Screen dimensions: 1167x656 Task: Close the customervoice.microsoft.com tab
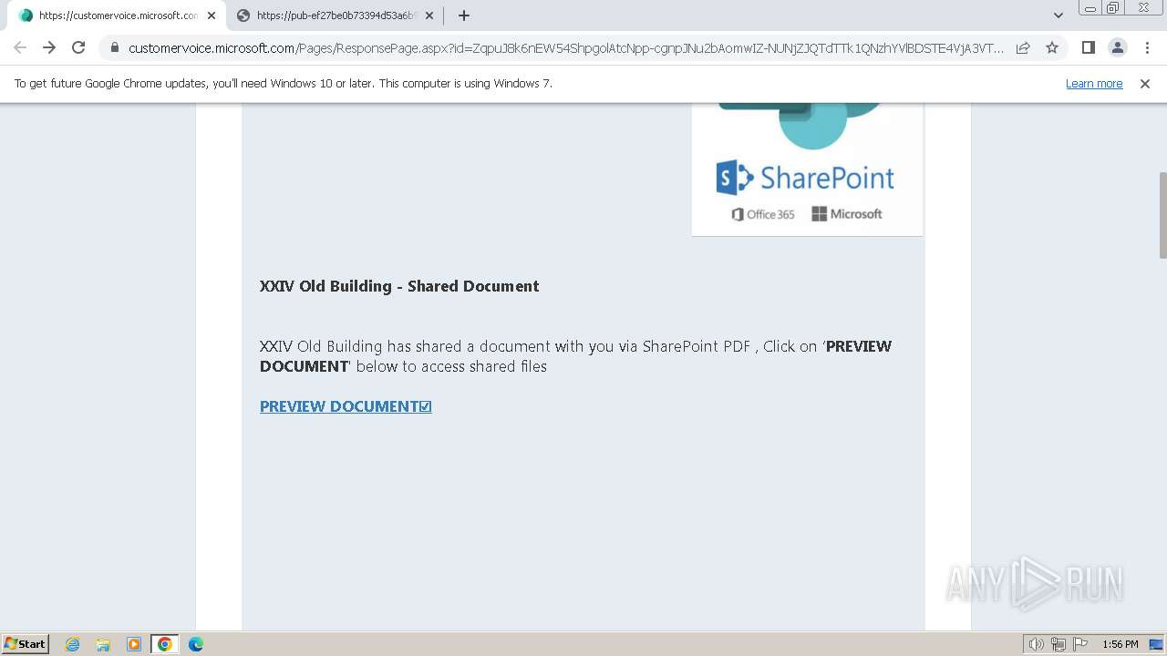pyautogui.click(x=212, y=15)
